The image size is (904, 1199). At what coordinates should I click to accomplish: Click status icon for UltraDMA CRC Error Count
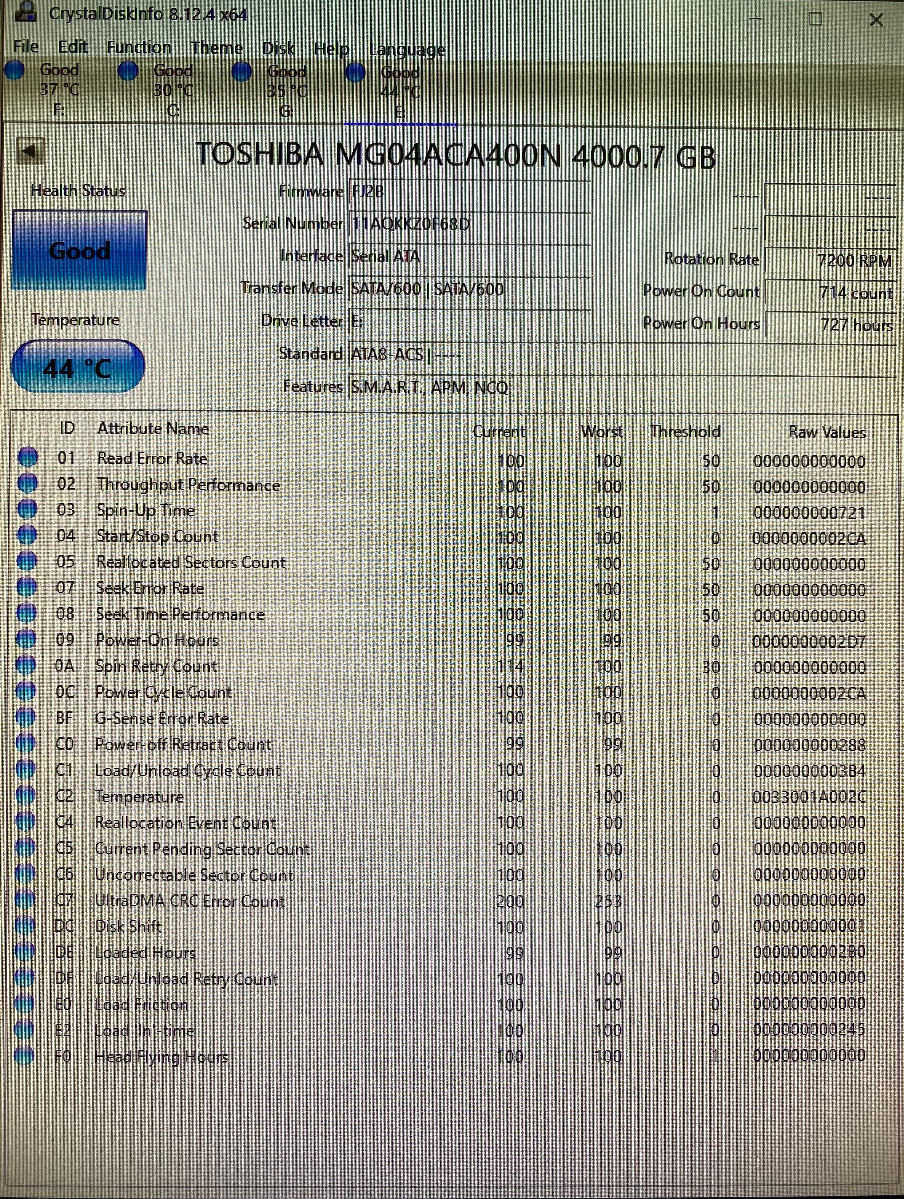[25, 899]
